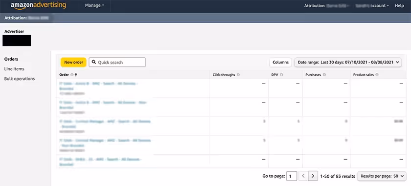Click the New order button
411x186 pixels.
(73, 62)
